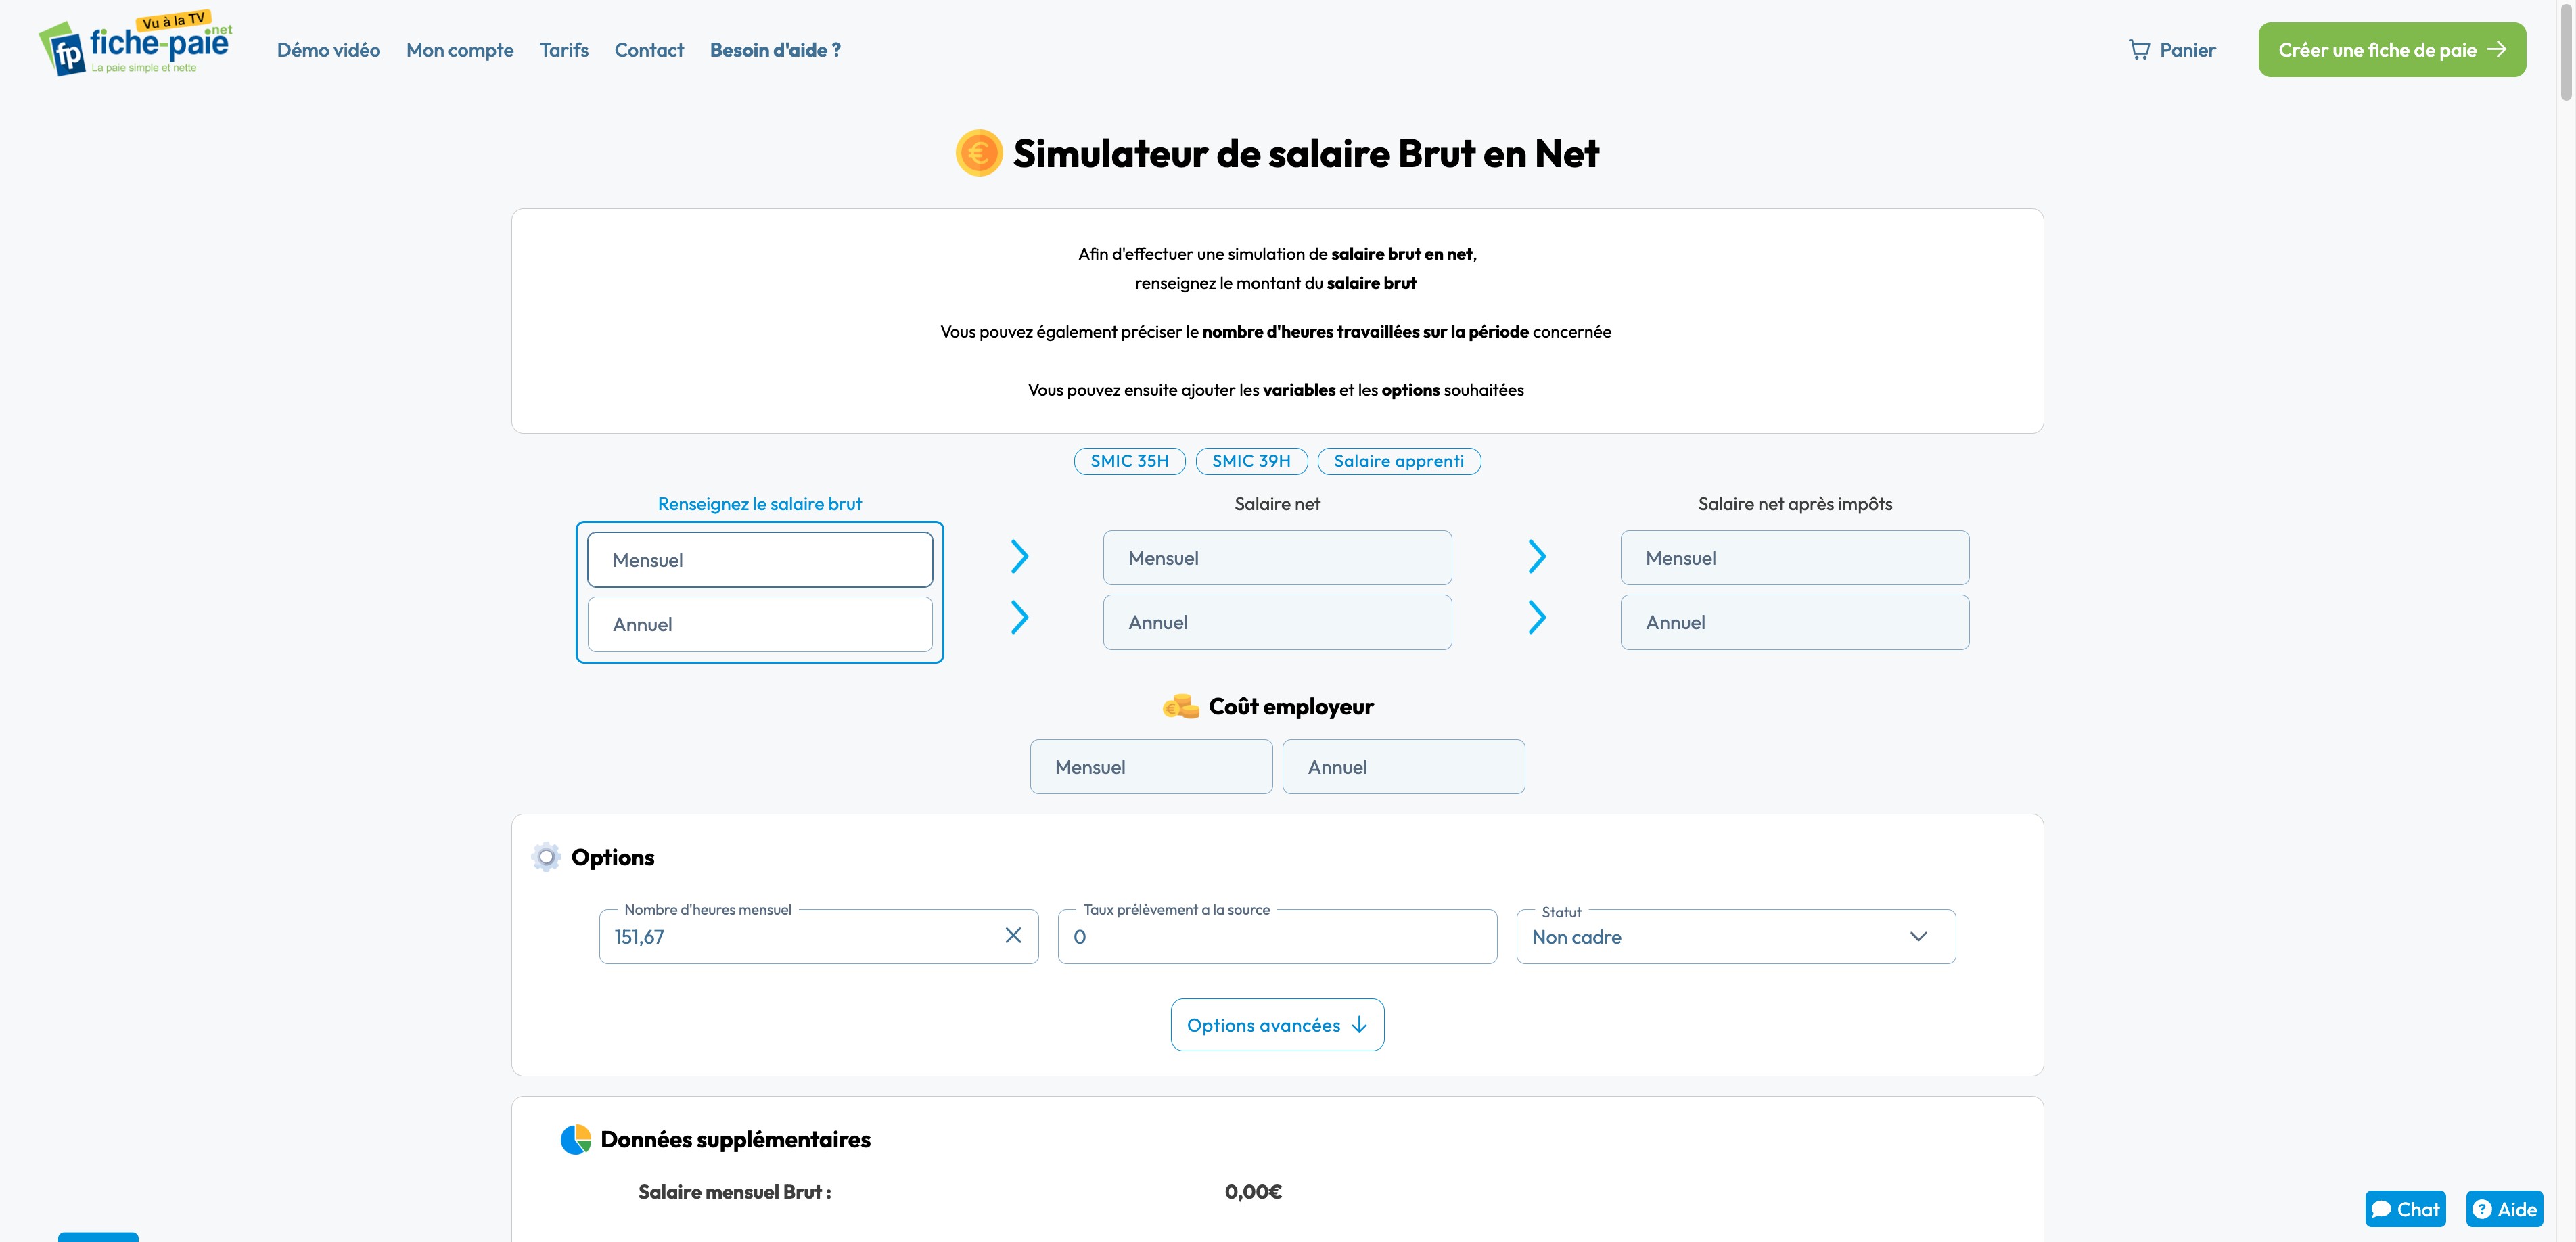Clear the Nombre d'heures mensuel field
The width and height of the screenshot is (2576, 1242).
tap(1012, 935)
